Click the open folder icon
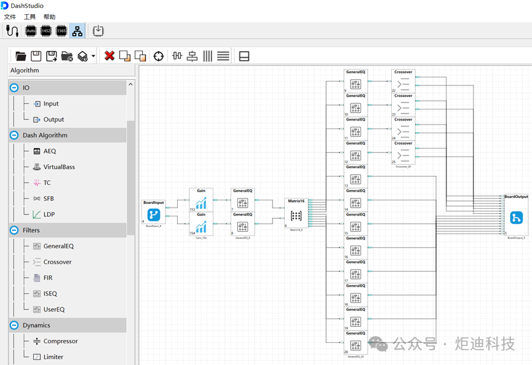 click(21, 56)
